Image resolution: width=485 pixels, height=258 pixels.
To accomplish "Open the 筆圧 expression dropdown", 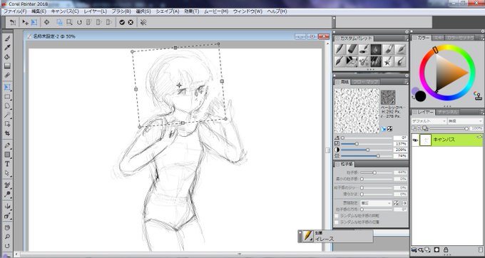I will [376, 203].
